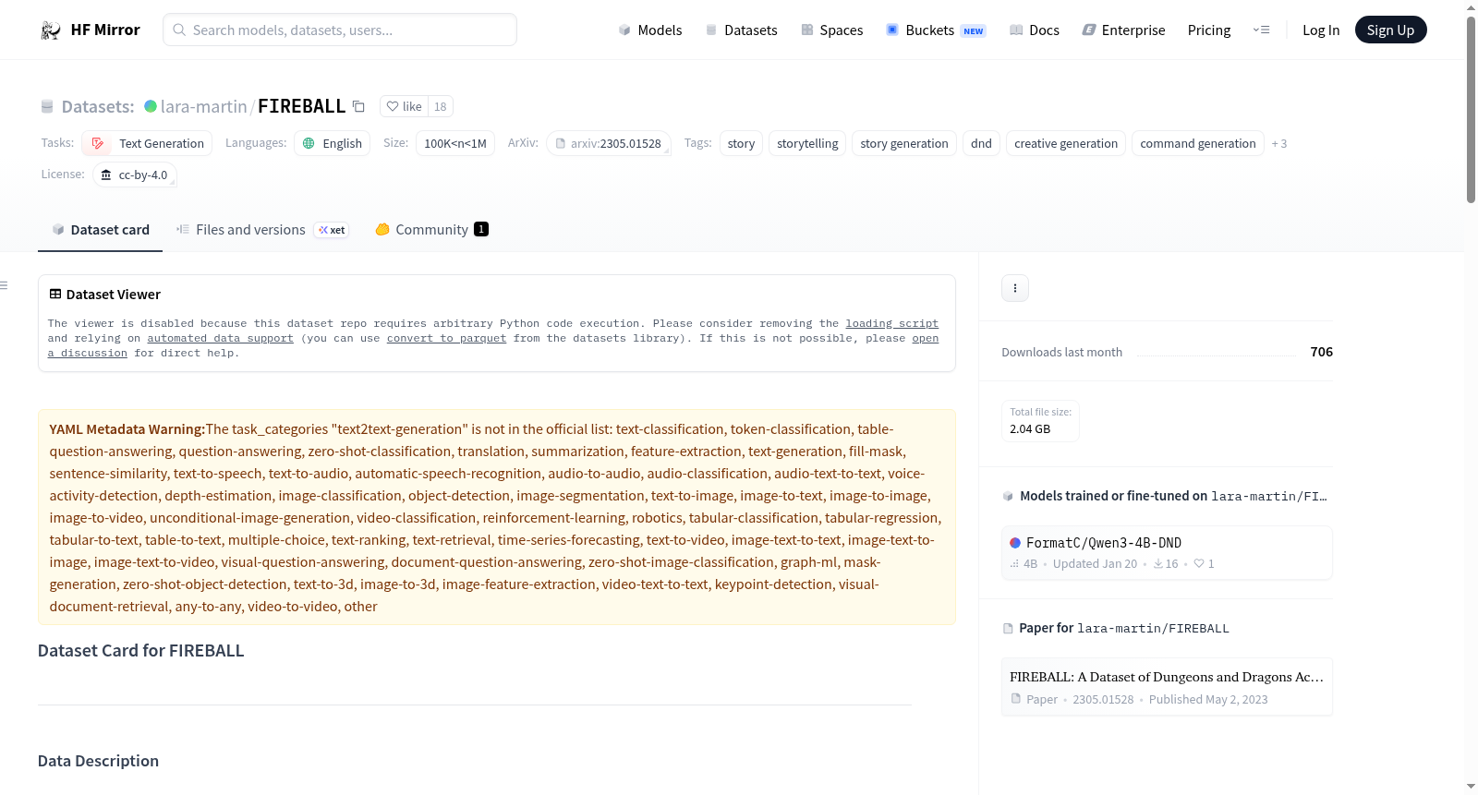The width and height of the screenshot is (1478, 795).
Task: Open the Models navigation item
Action: pos(650,30)
